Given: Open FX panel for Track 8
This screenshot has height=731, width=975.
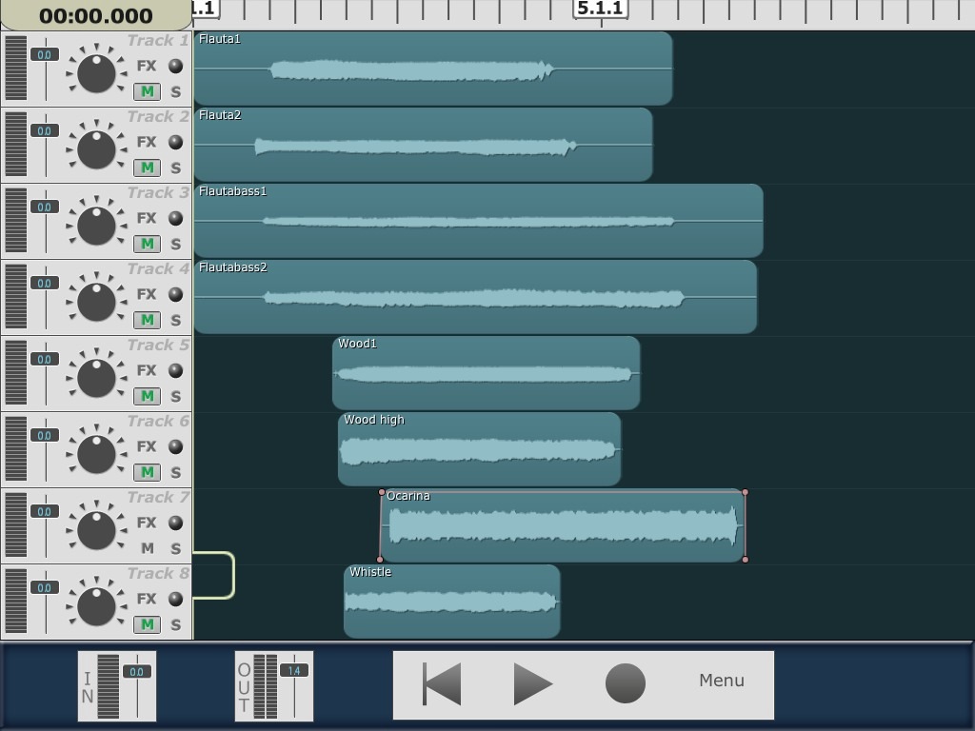Looking at the screenshot, I should click(x=146, y=599).
